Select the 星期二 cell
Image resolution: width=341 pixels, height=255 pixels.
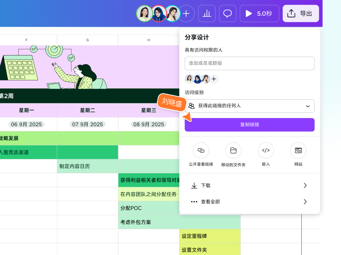click(87, 110)
